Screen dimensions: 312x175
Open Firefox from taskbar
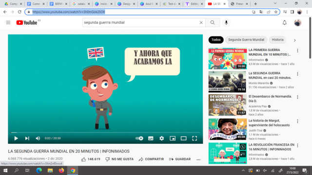[61, 171]
